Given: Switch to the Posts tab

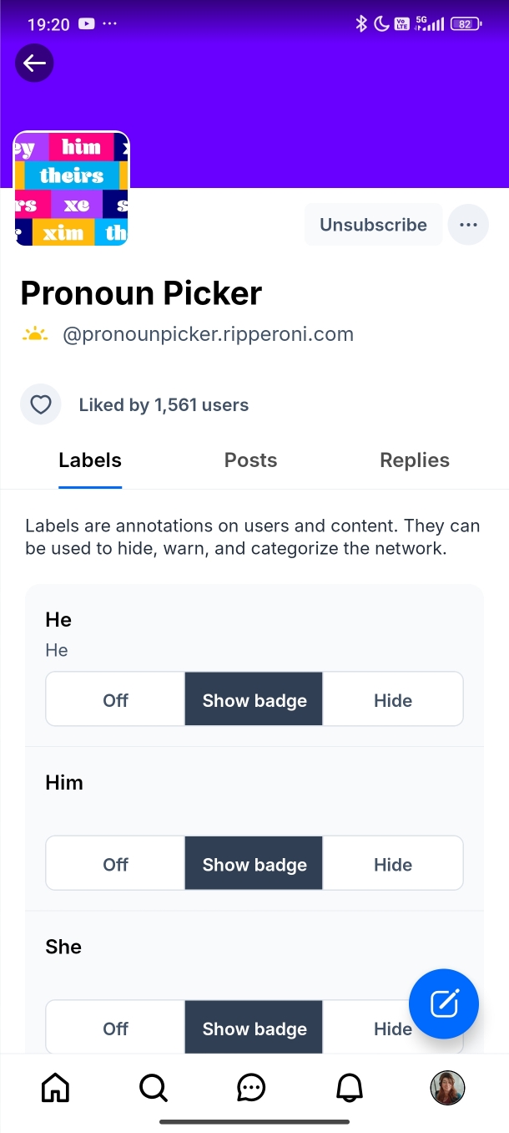Looking at the screenshot, I should tap(250, 460).
